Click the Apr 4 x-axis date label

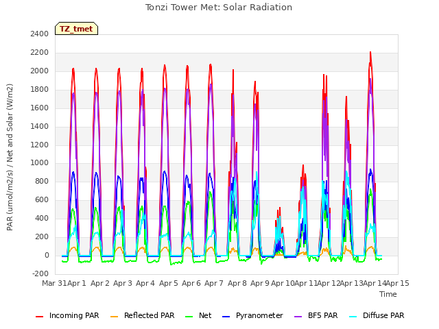click(x=145, y=283)
